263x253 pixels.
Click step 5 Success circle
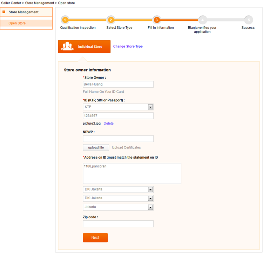[249, 20]
